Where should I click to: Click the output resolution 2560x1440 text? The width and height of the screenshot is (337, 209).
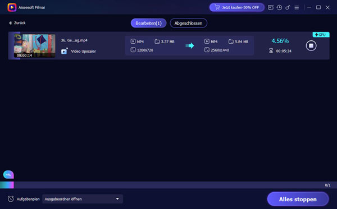click(220, 50)
